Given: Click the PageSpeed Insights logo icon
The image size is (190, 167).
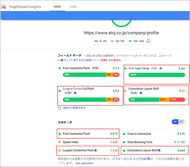Looking at the screenshot, I should [x=4, y=7].
